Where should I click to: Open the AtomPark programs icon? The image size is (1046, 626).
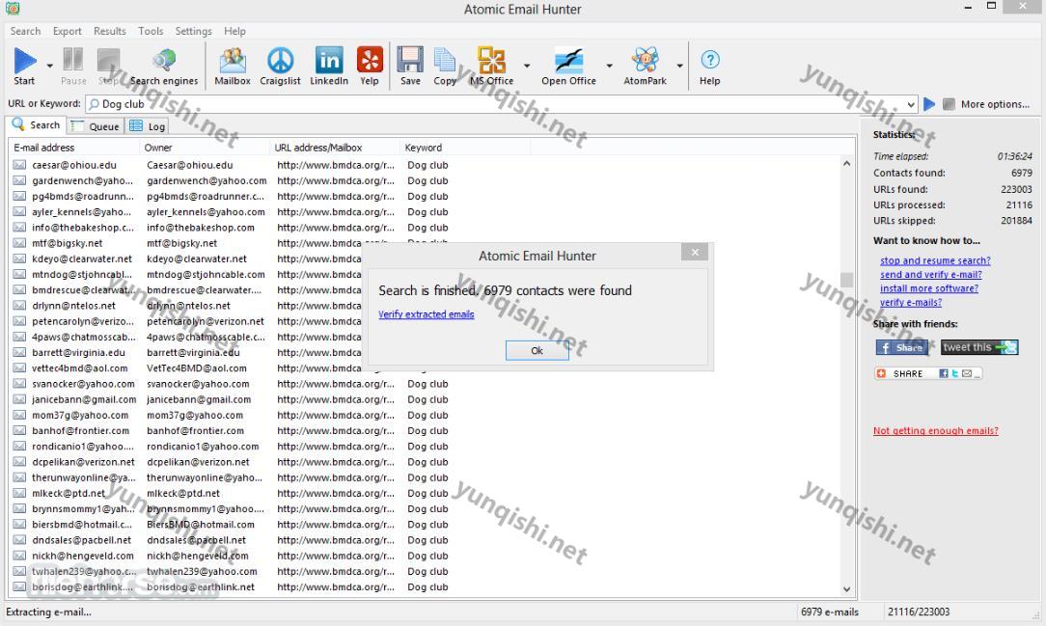point(646,66)
